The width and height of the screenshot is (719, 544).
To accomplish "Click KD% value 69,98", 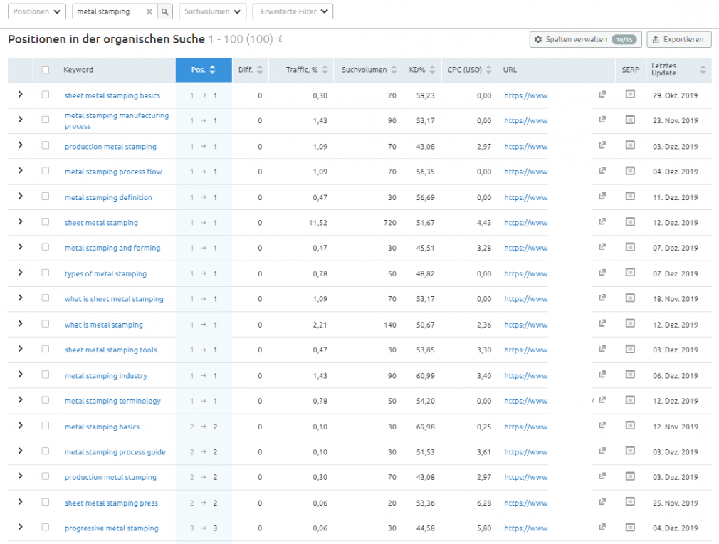I will (x=426, y=427).
